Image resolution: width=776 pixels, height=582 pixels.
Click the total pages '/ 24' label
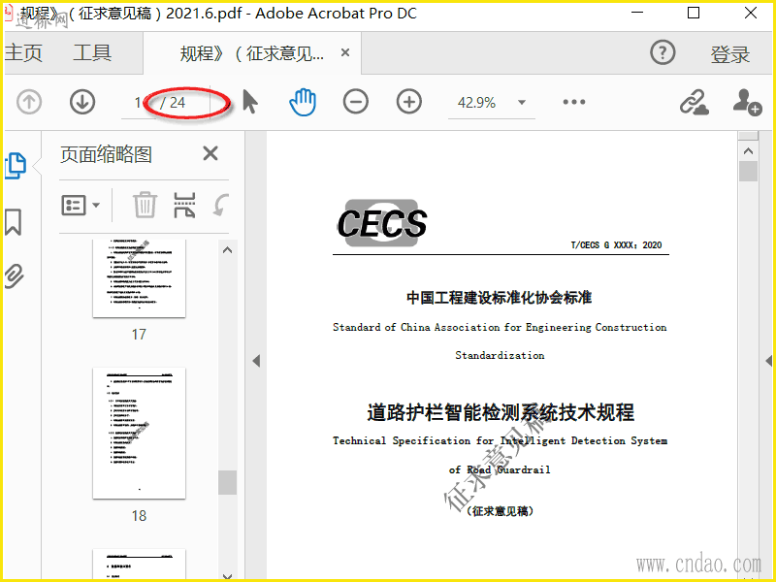point(173,103)
